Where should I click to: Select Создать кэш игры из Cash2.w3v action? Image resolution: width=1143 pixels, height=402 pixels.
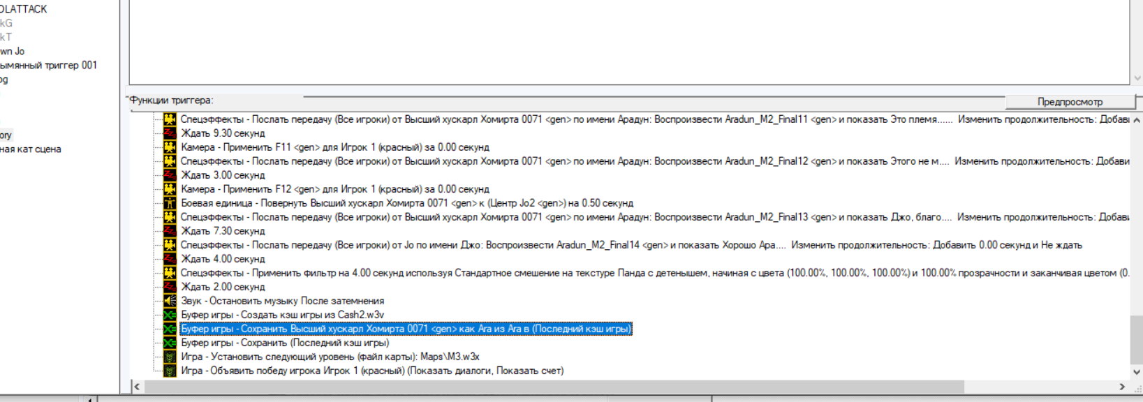click(x=283, y=315)
